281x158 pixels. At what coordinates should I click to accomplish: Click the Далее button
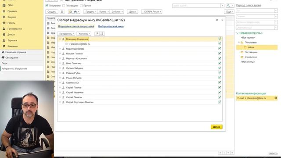click(216, 127)
